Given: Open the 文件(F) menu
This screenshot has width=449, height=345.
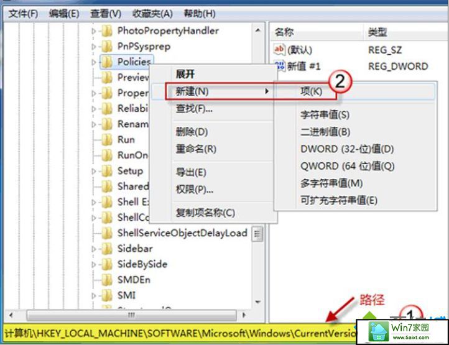Looking at the screenshot, I should 23,13.
